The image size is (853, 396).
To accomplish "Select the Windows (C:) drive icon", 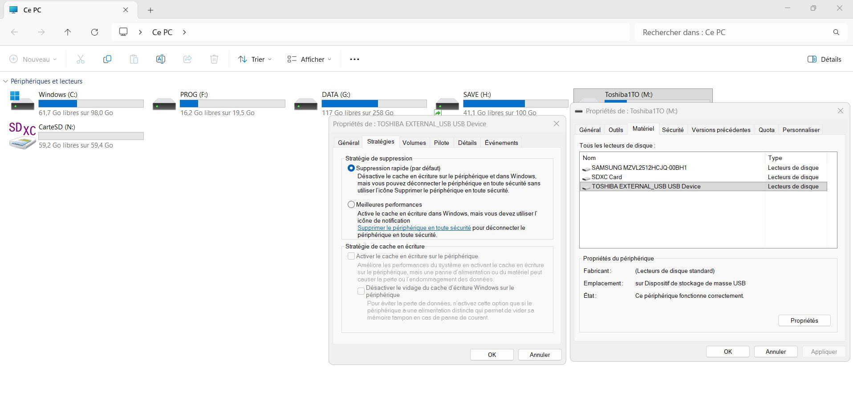I will 22,101.
